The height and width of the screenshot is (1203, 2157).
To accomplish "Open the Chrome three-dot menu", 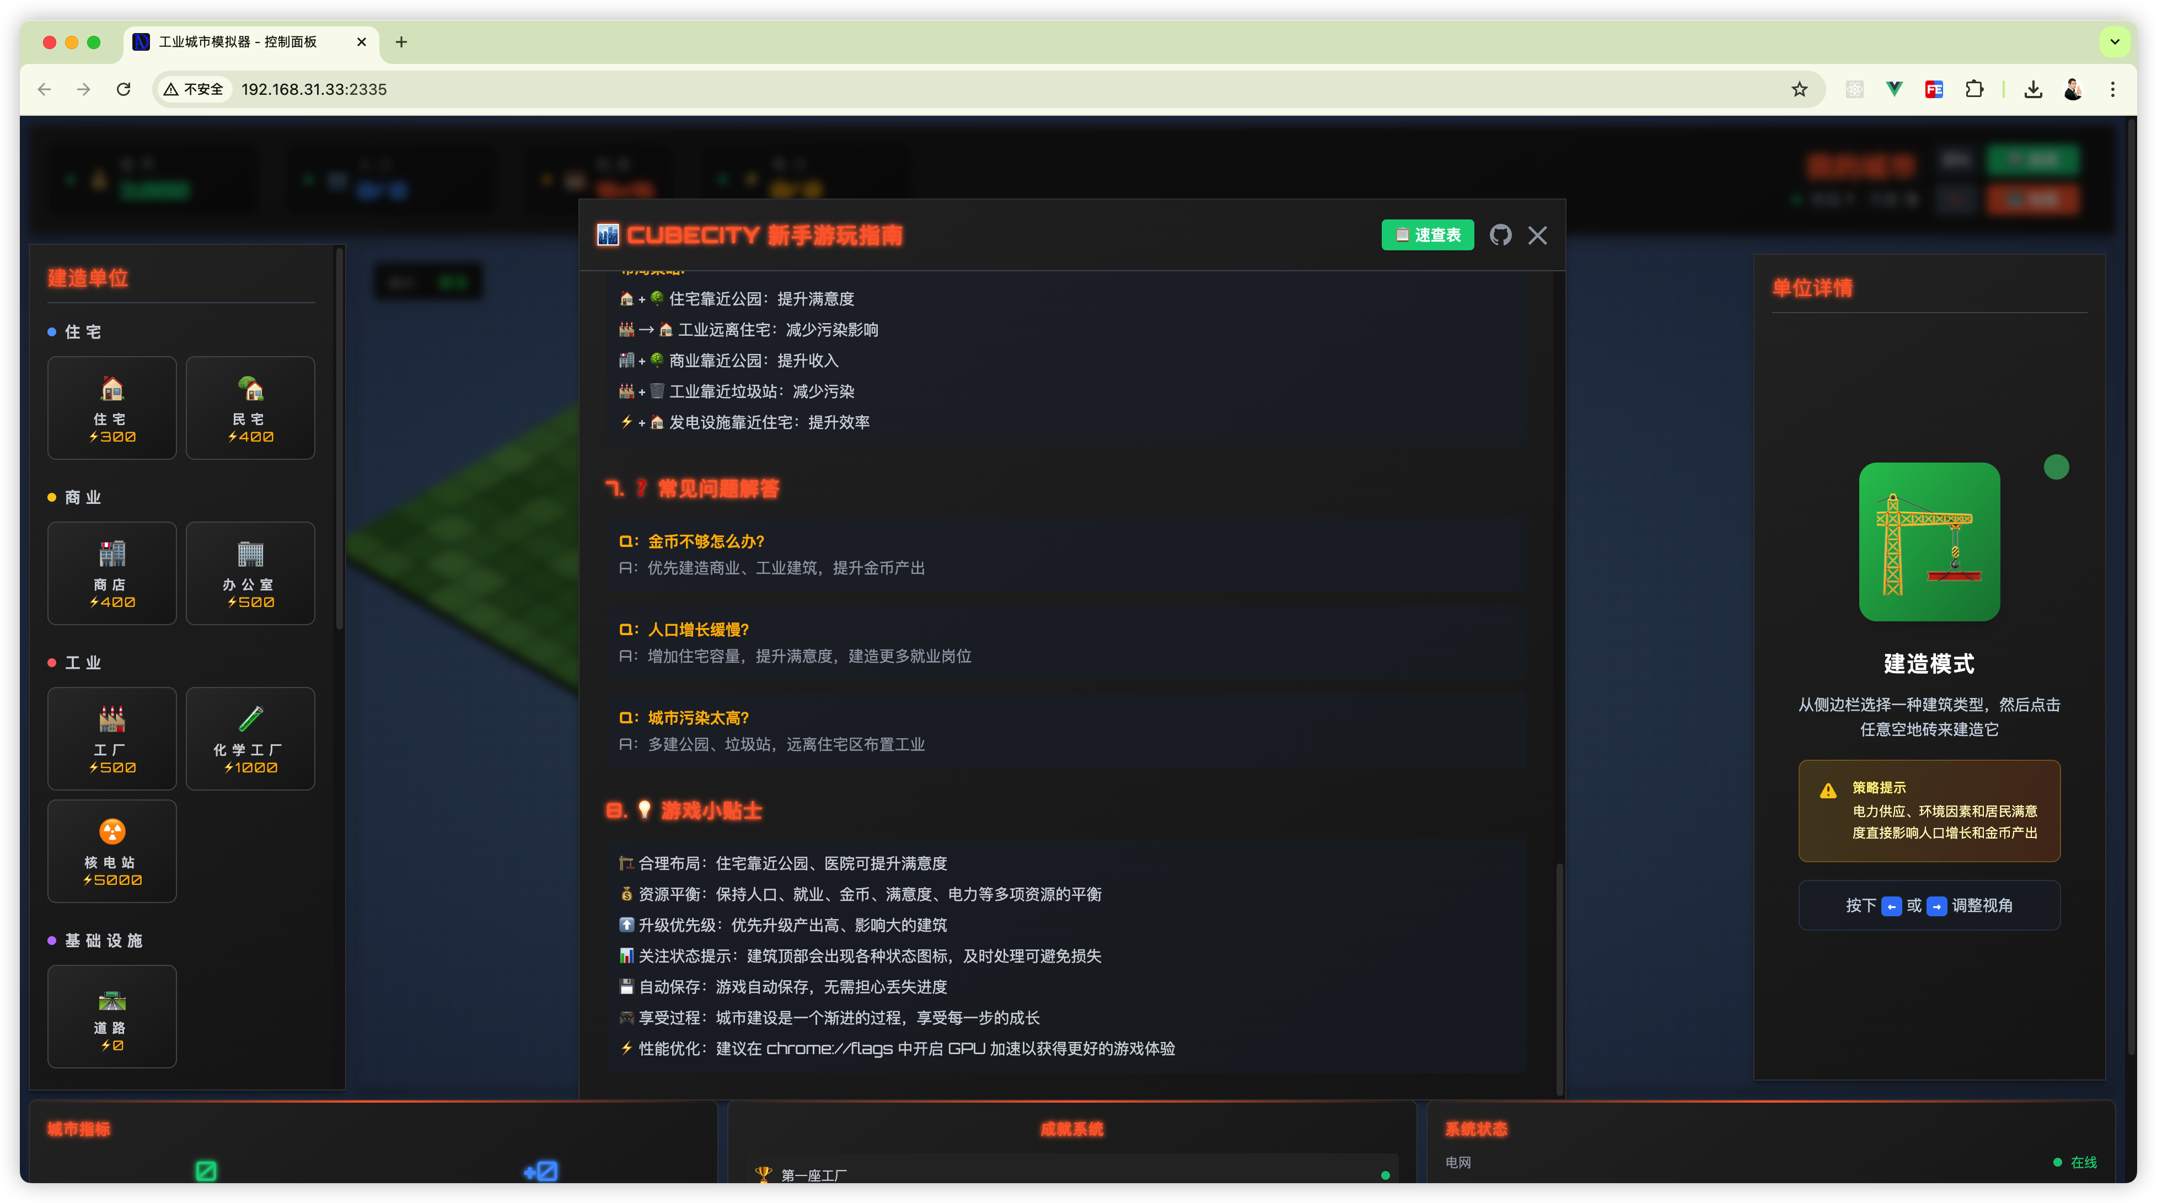I will (x=2112, y=89).
